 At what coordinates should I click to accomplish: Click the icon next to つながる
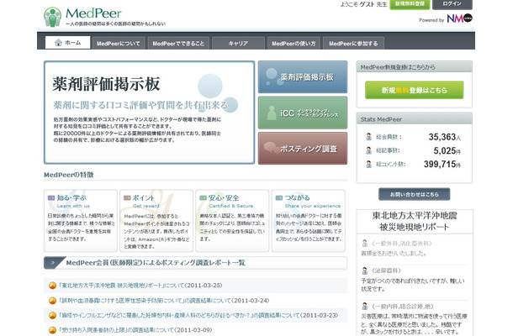pyautogui.click(x=278, y=197)
